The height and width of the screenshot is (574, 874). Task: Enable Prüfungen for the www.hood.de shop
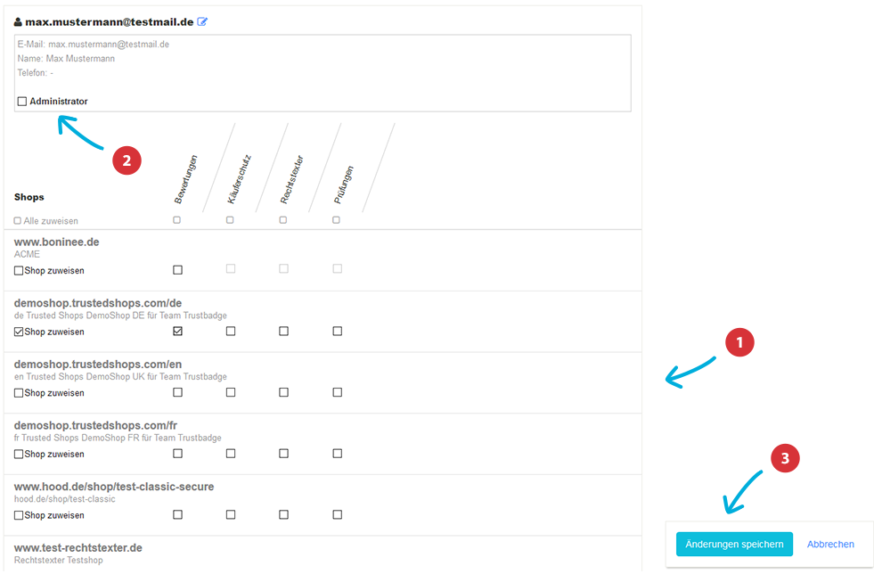[x=337, y=514]
